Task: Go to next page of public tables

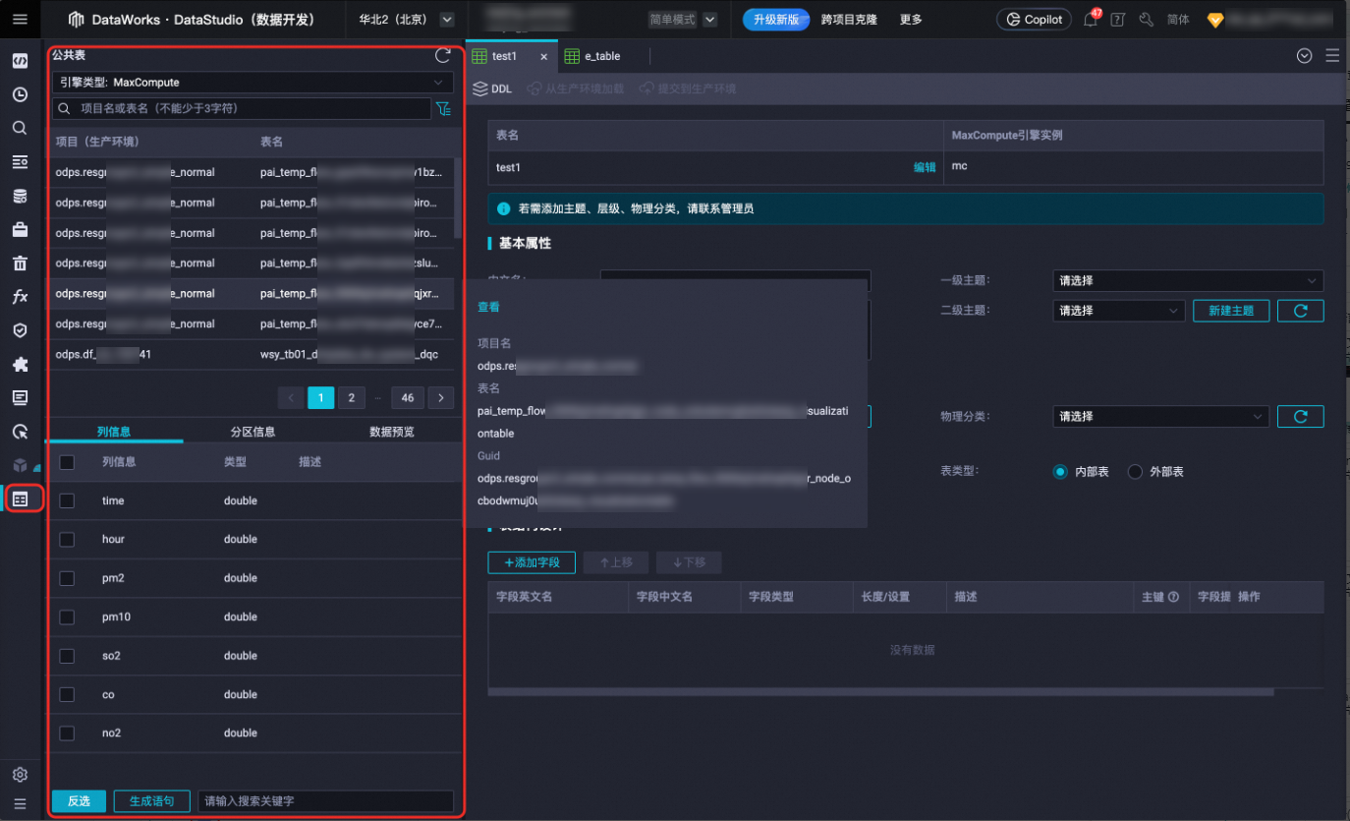Action: click(x=441, y=398)
